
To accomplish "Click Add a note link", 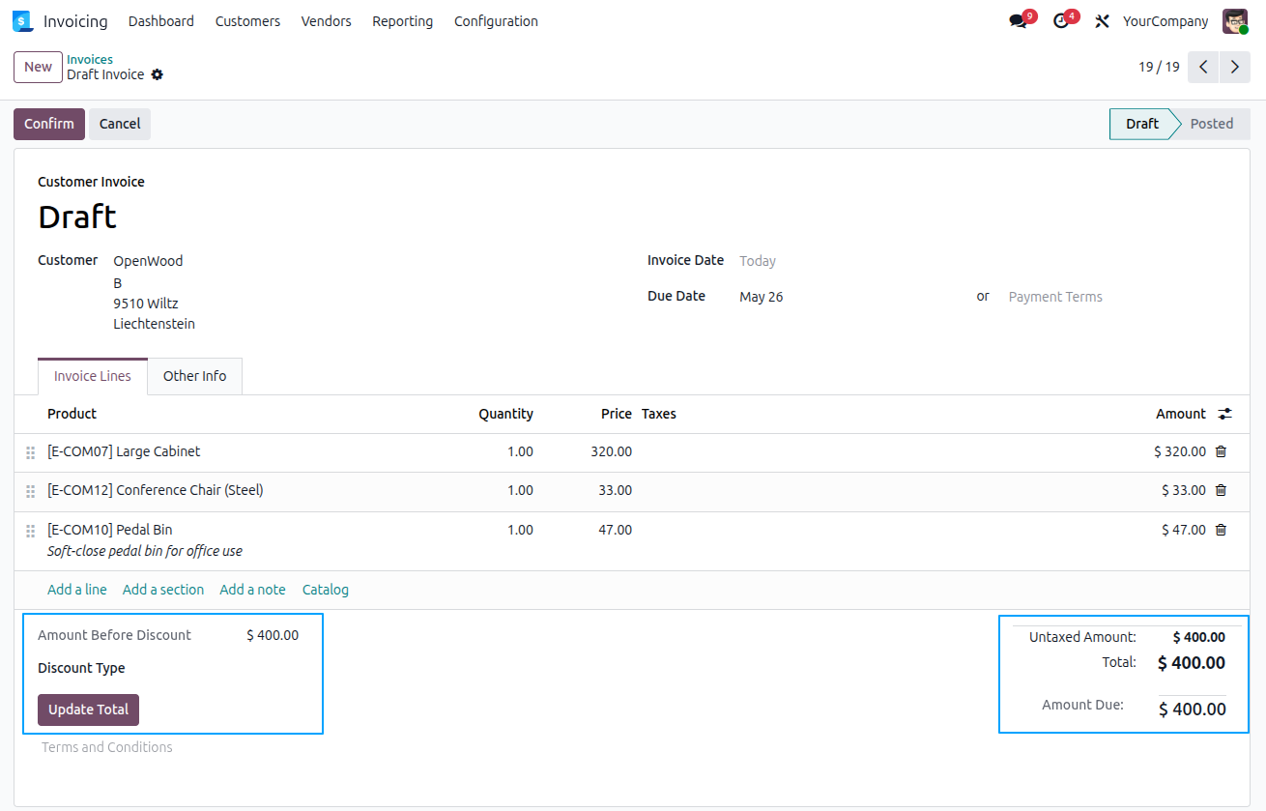I will pos(252,590).
